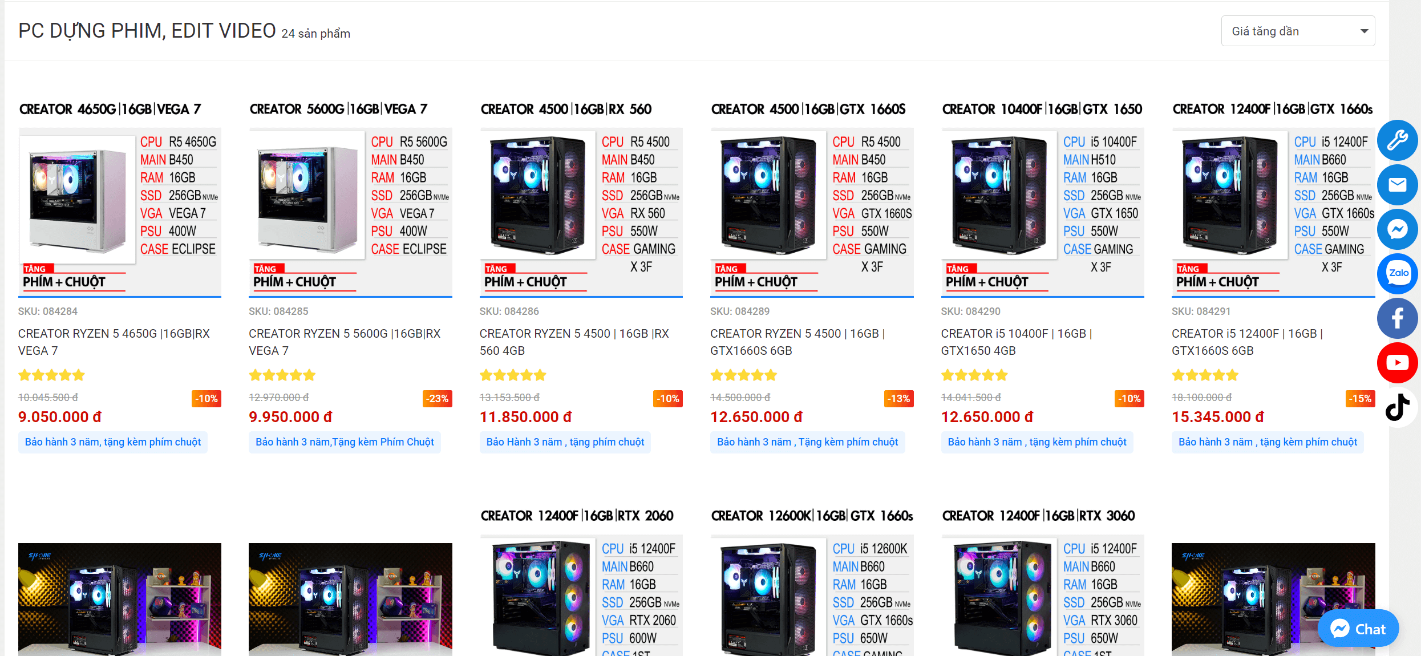Click the wrench tool icon in sidebar
The image size is (1421, 656).
(x=1397, y=140)
